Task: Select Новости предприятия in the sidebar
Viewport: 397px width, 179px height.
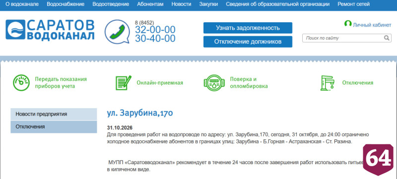Action: [x=54, y=114]
